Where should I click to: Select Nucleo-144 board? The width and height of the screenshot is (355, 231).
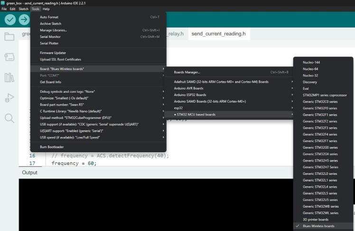[x=323, y=62]
